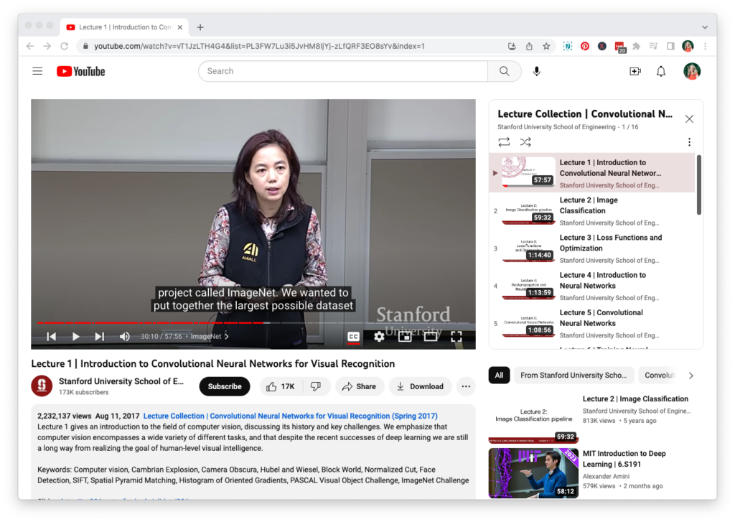Expand the ImageNet chapter chevron
This screenshot has width=735, height=522.
(x=227, y=336)
